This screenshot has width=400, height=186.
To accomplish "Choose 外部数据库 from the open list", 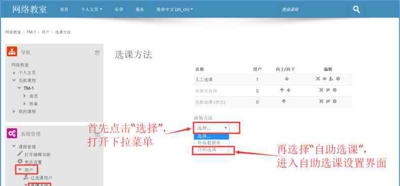I will tap(212, 143).
